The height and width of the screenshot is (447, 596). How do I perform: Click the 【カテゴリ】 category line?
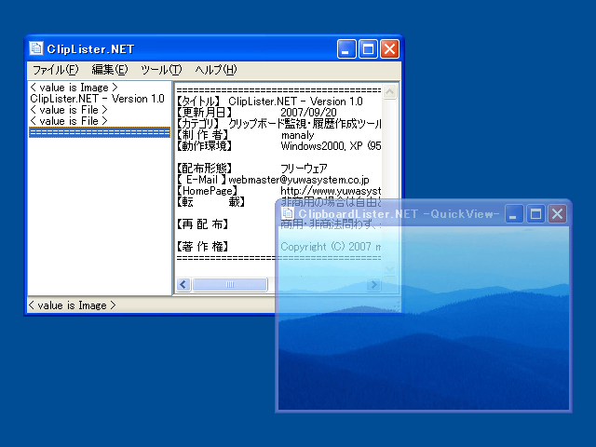[278, 124]
